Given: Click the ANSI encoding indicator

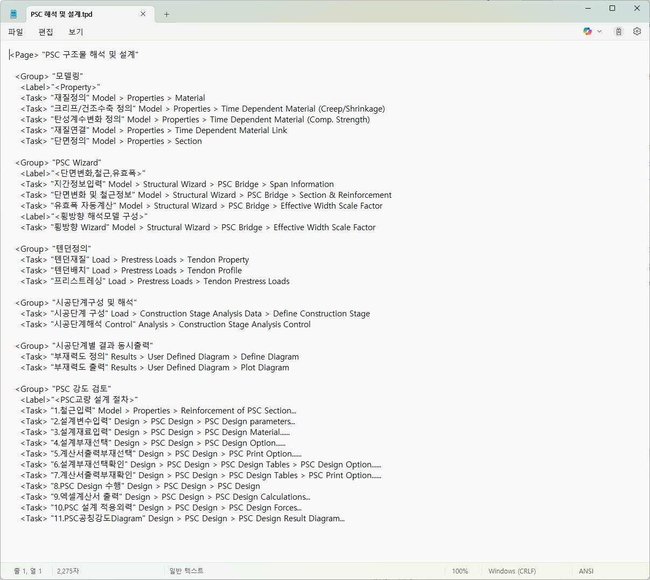Looking at the screenshot, I should click(586, 571).
